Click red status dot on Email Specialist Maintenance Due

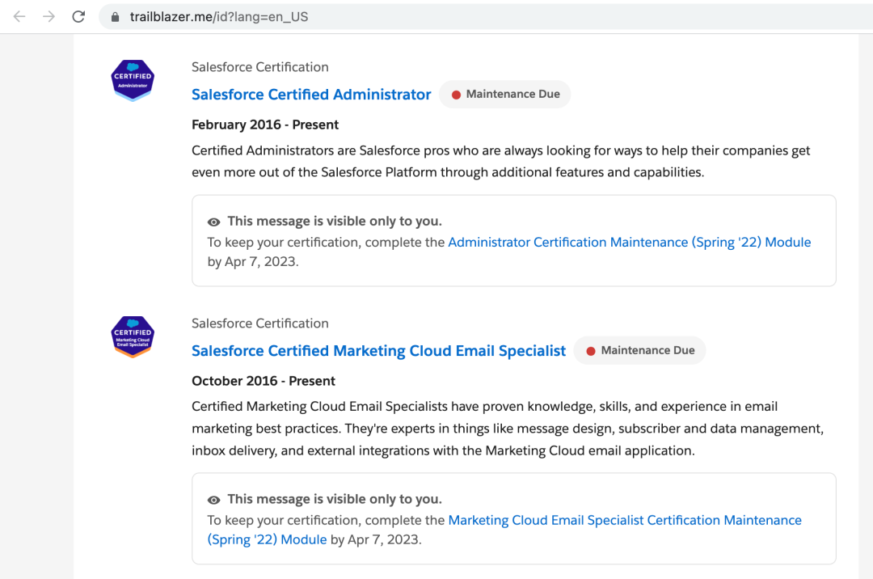point(591,351)
